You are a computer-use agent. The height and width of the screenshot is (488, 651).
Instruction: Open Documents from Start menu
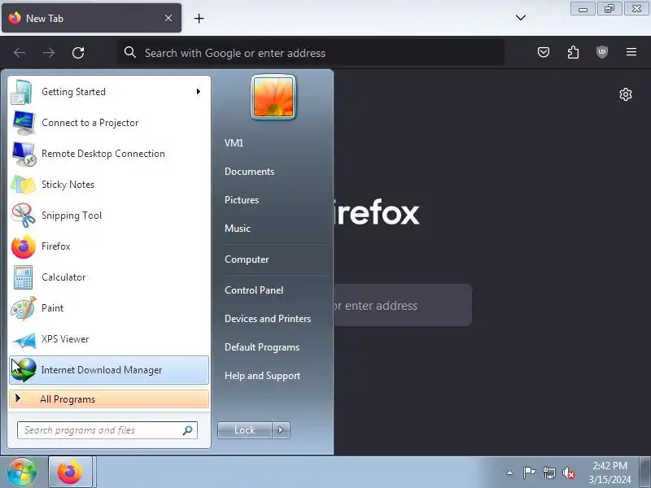[x=249, y=172]
